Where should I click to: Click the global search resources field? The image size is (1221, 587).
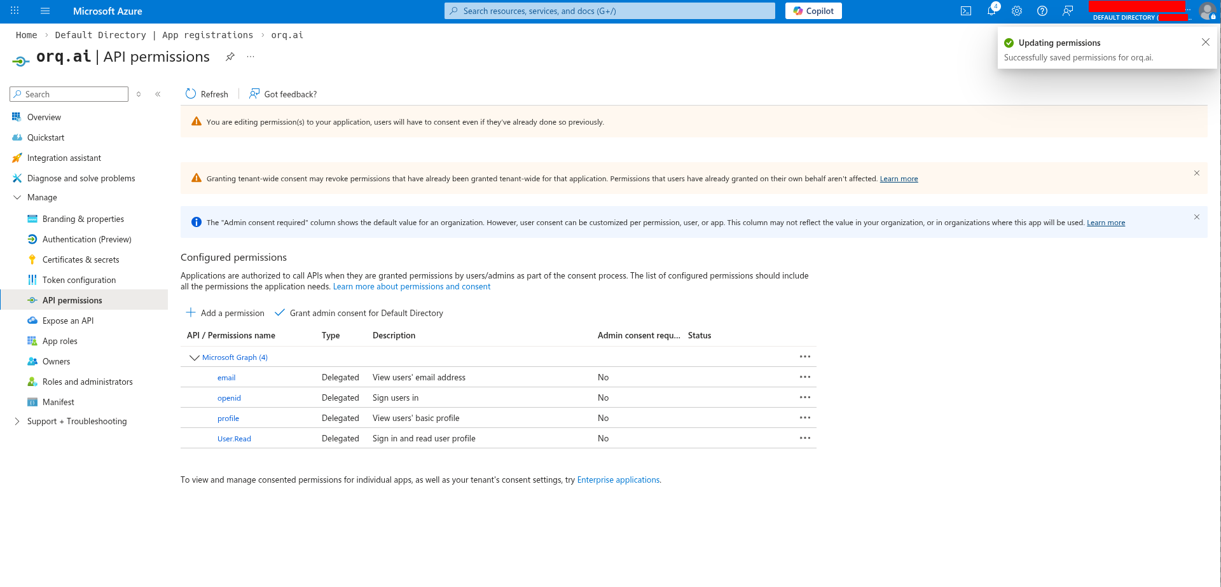[609, 10]
